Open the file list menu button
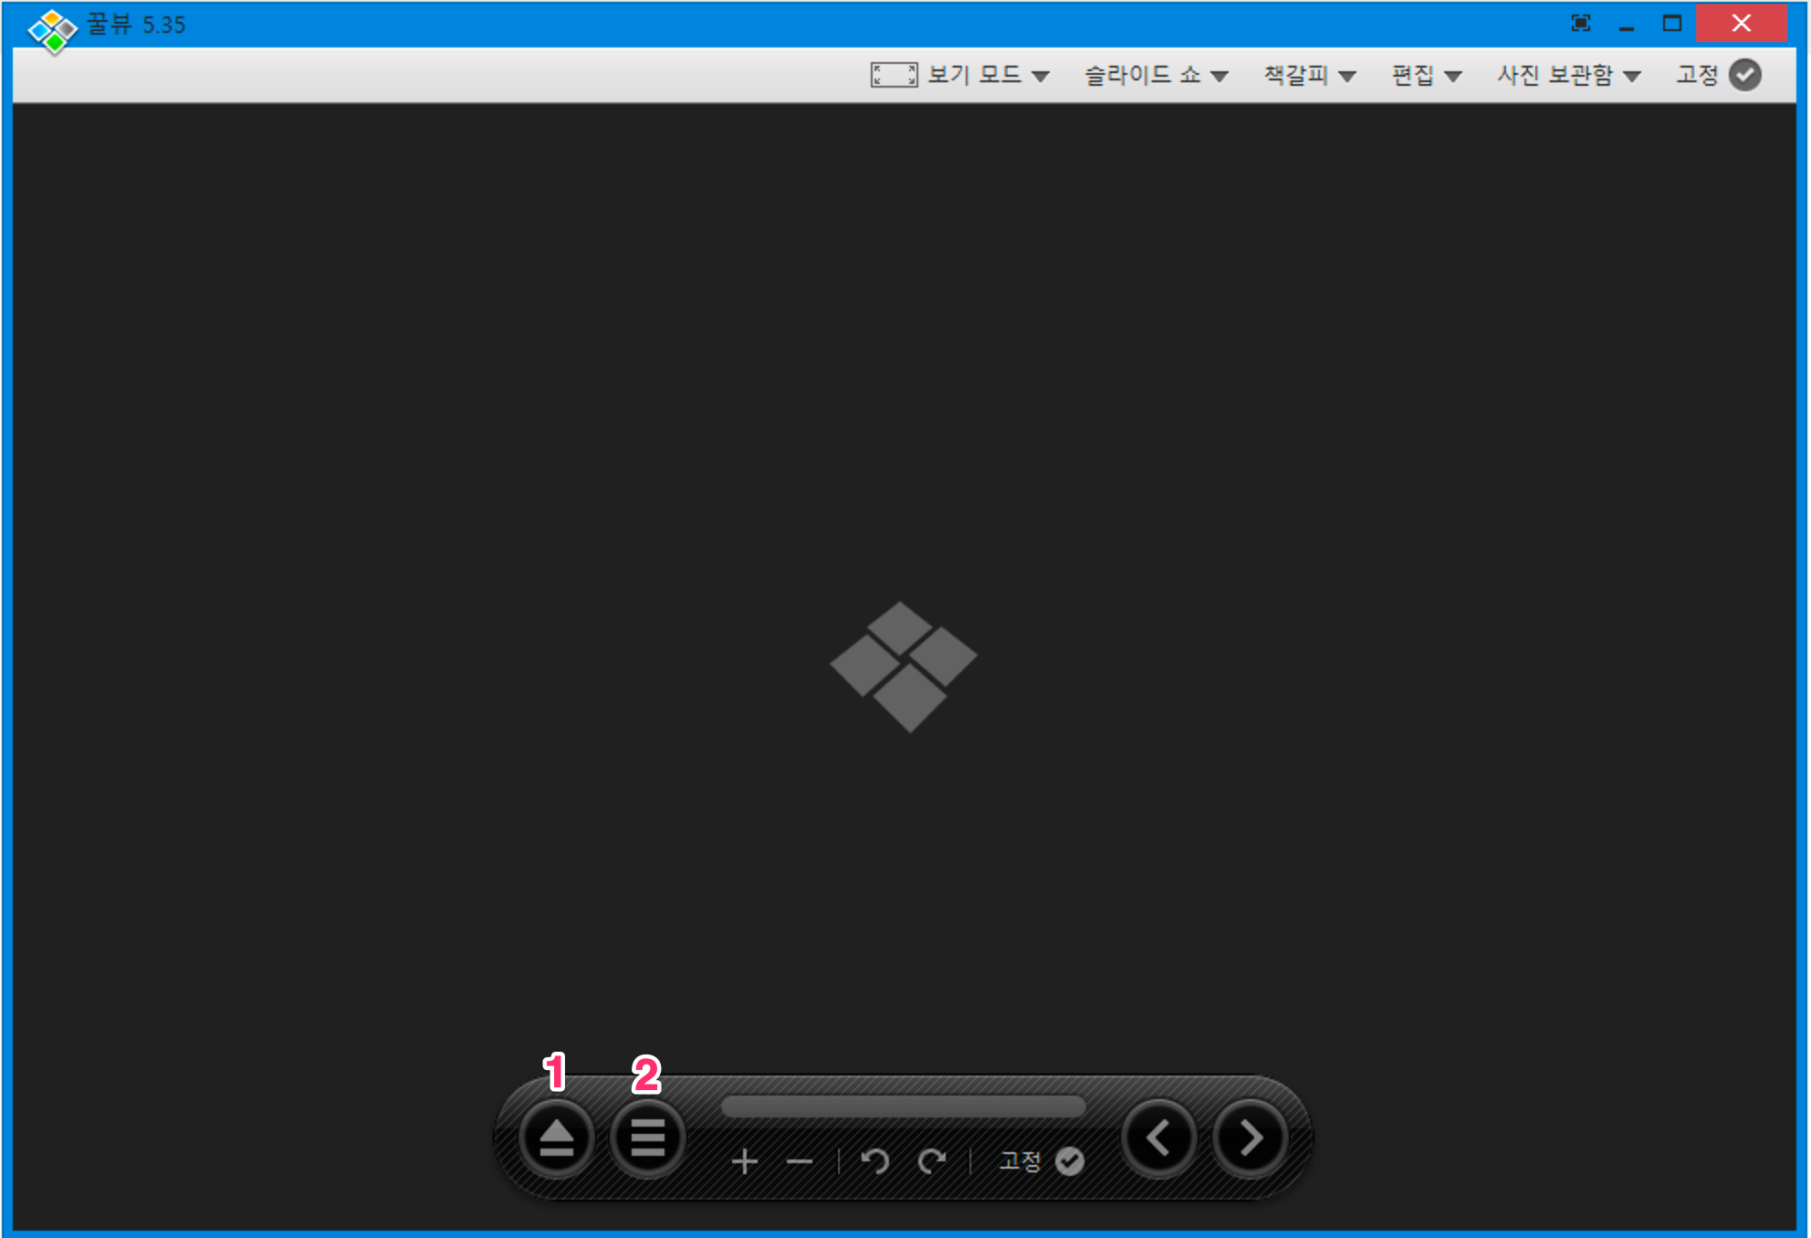Viewport: 1811px width, 1238px height. click(x=647, y=1138)
